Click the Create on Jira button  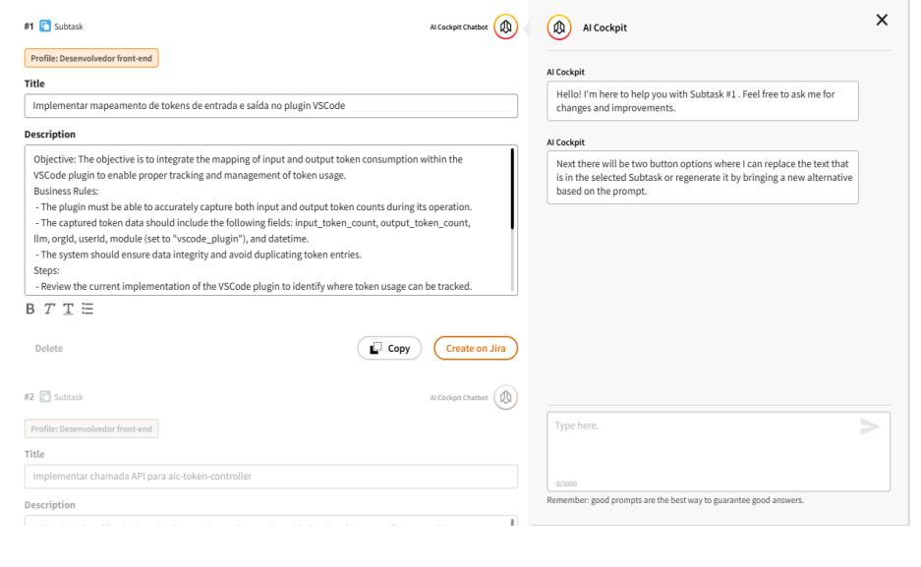tap(475, 348)
